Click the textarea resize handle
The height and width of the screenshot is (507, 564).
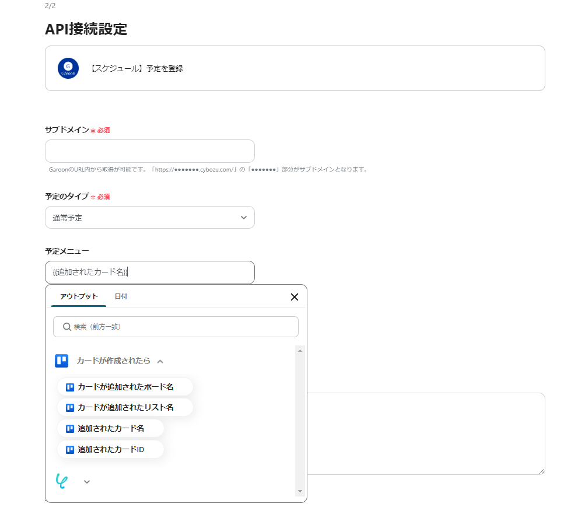(542, 471)
